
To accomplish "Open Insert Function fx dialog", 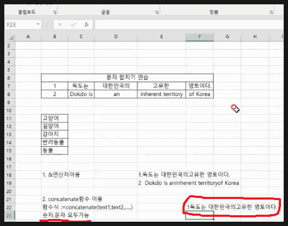I will pos(86,24).
